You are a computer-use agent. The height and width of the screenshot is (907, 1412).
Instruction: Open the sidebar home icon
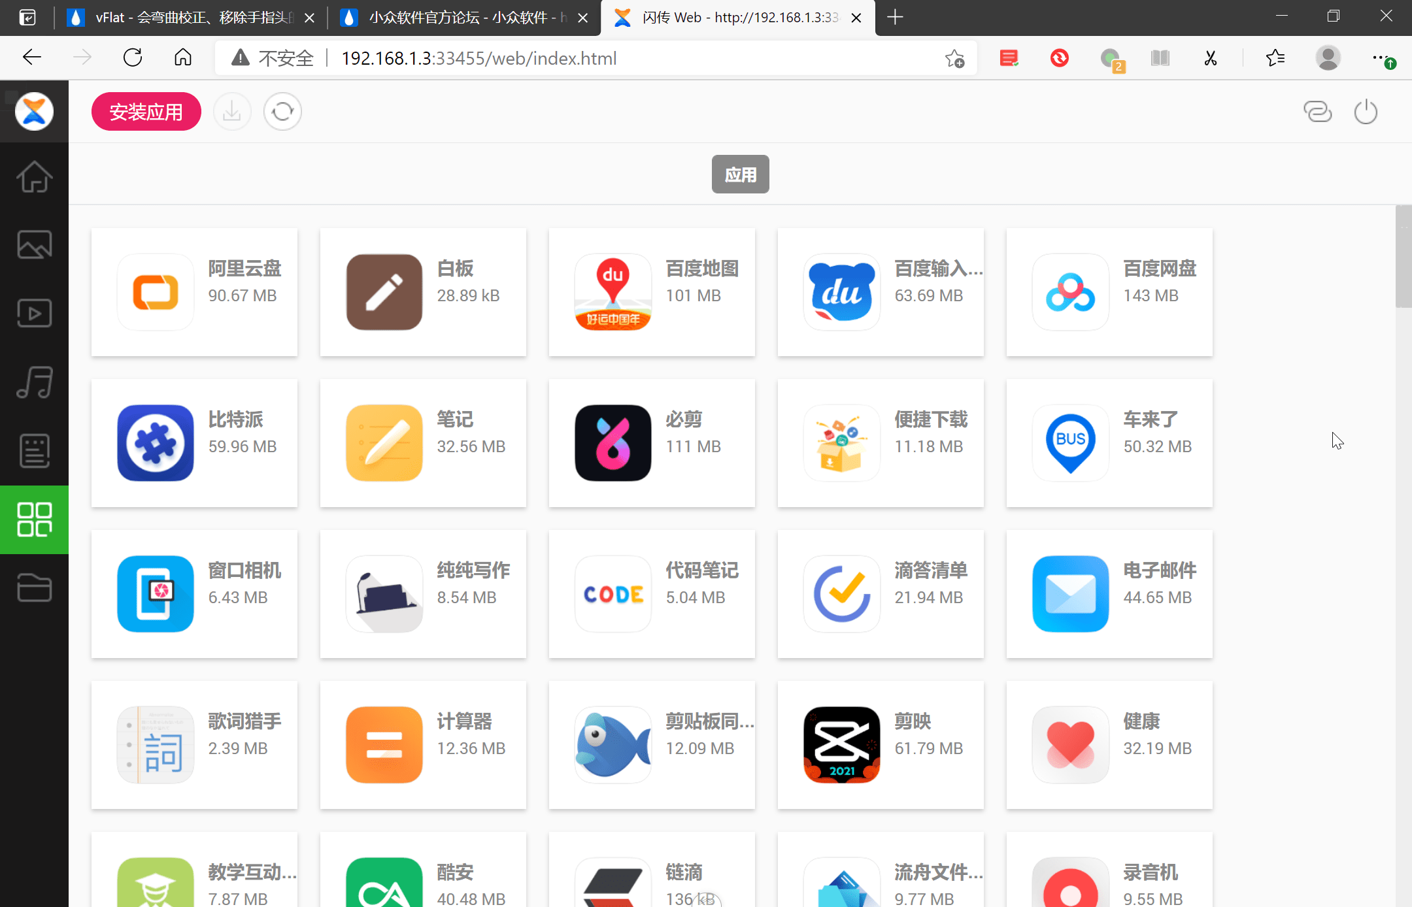click(x=34, y=176)
